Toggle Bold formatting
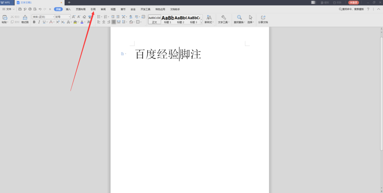Image resolution: width=383 pixels, height=193 pixels. [x=34, y=22]
